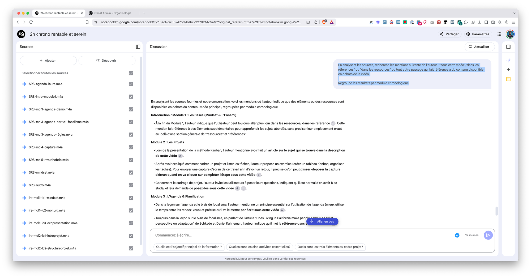Viewport: 531px width, 278px height.
Task: Click the sources list scrollbar
Action: pos(141,151)
